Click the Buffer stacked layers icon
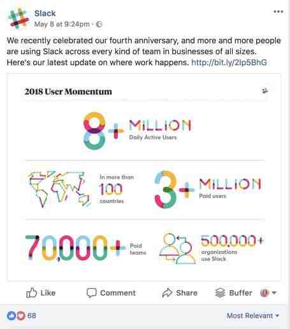The width and height of the screenshot is (290, 329). point(220,293)
